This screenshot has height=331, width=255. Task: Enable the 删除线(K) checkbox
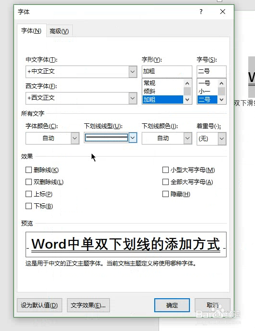click(x=28, y=170)
